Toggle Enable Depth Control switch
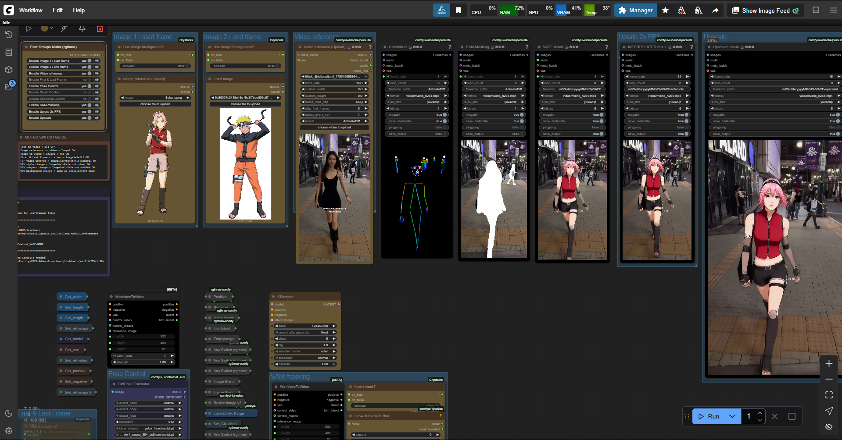 tap(90, 92)
